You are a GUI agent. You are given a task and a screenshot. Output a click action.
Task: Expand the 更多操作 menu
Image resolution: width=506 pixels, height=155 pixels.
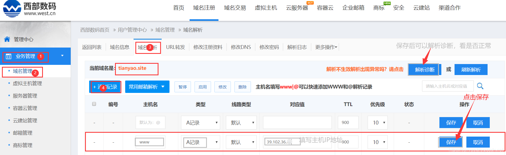326,47
